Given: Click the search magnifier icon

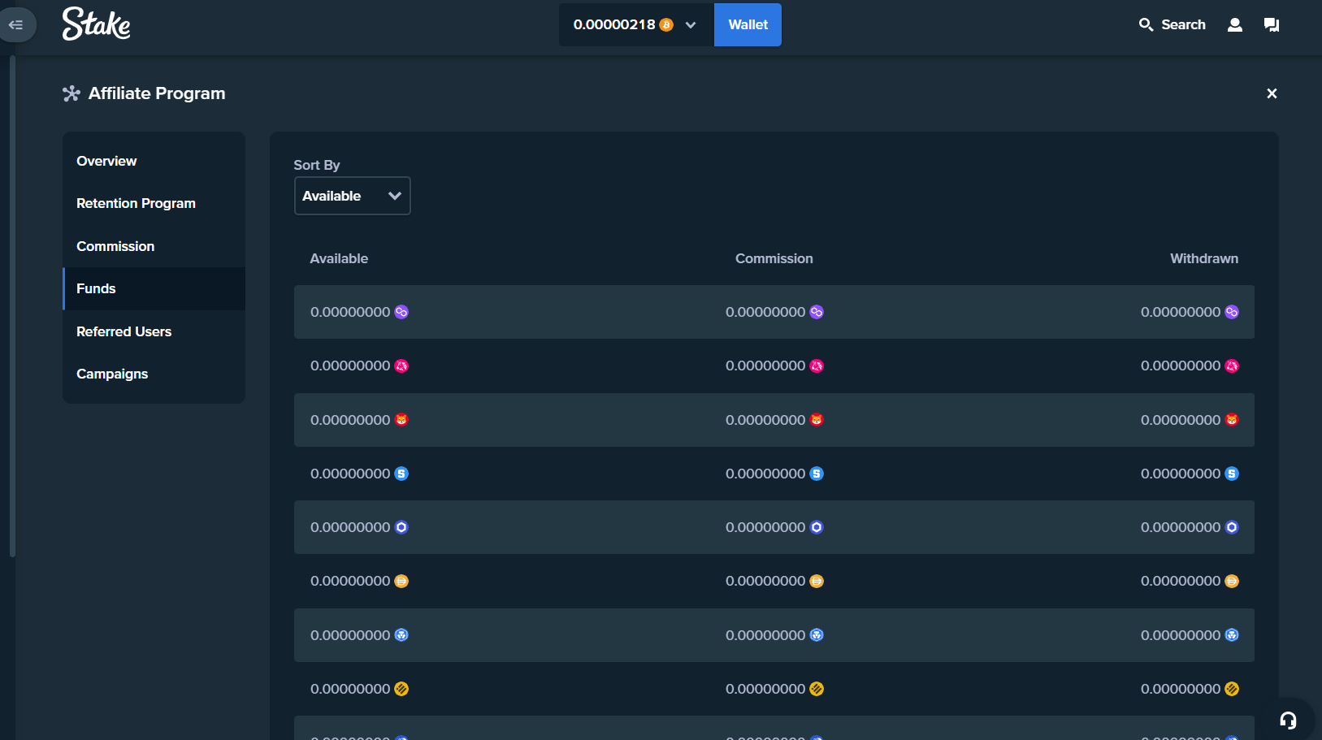Looking at the screenshot, I should [1146, 24].
